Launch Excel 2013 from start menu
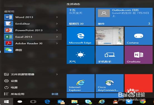The height and width of the screenshot is (105, 154). click(33, 37)
